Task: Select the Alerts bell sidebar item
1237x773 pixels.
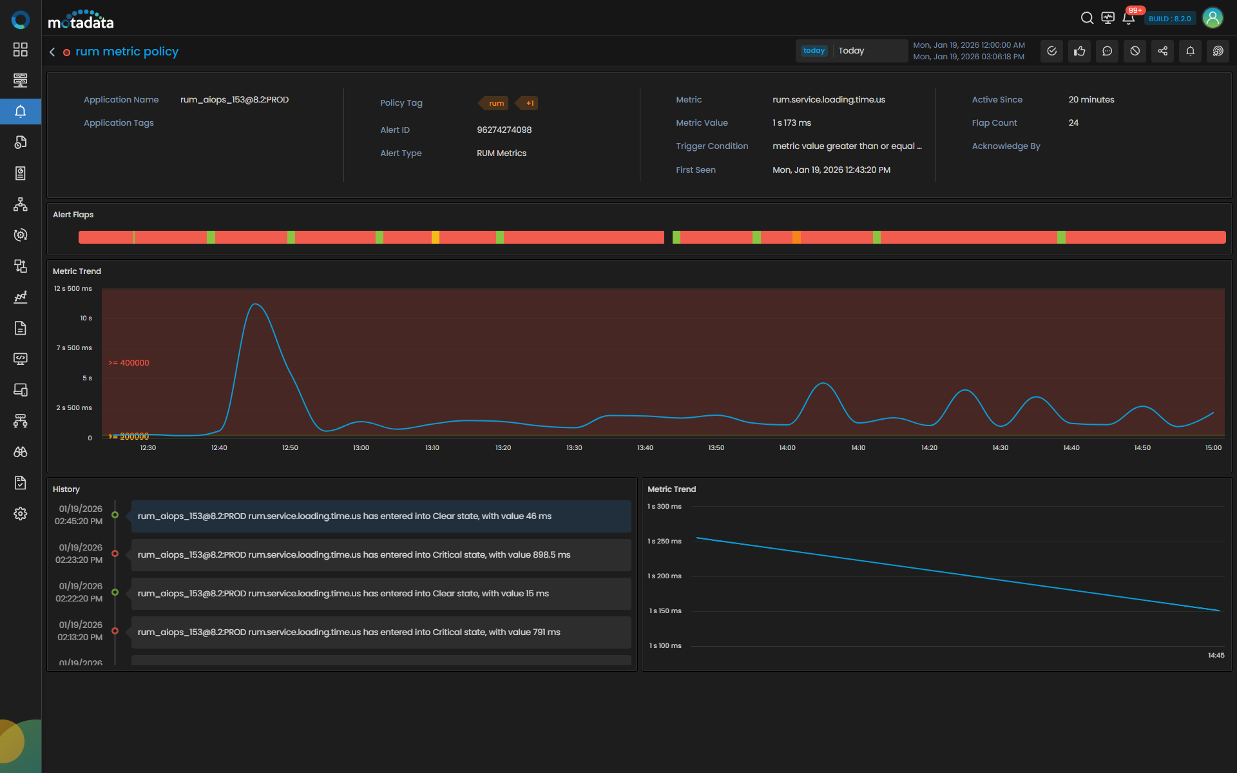Action: (21, 112)
